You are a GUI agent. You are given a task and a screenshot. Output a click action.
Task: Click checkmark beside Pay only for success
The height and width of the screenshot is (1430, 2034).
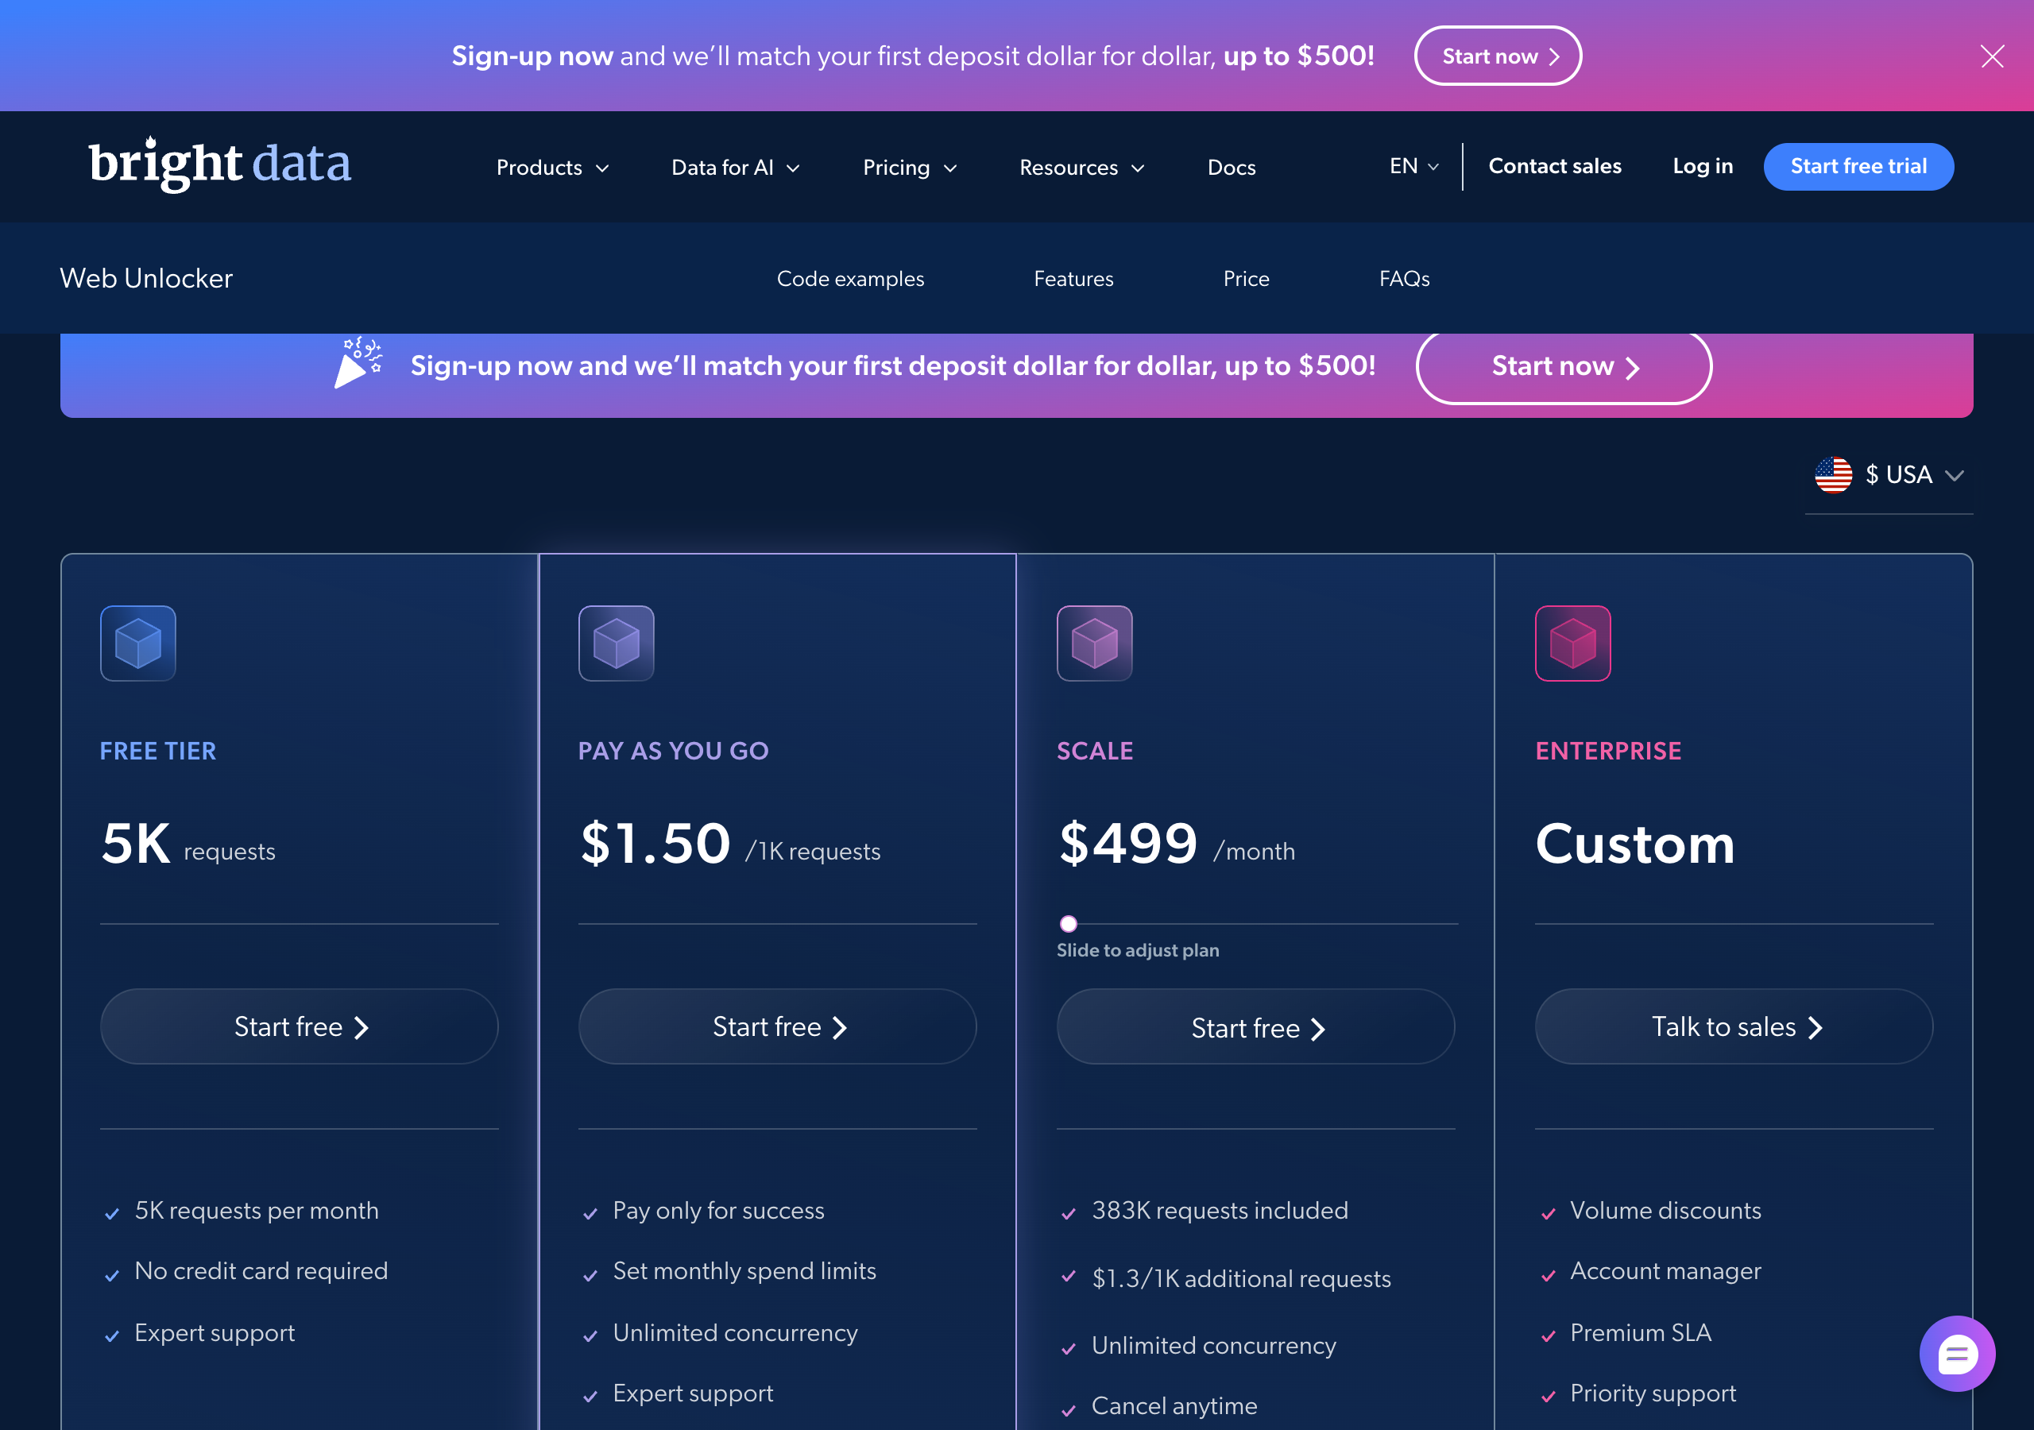click(590, 1214)
